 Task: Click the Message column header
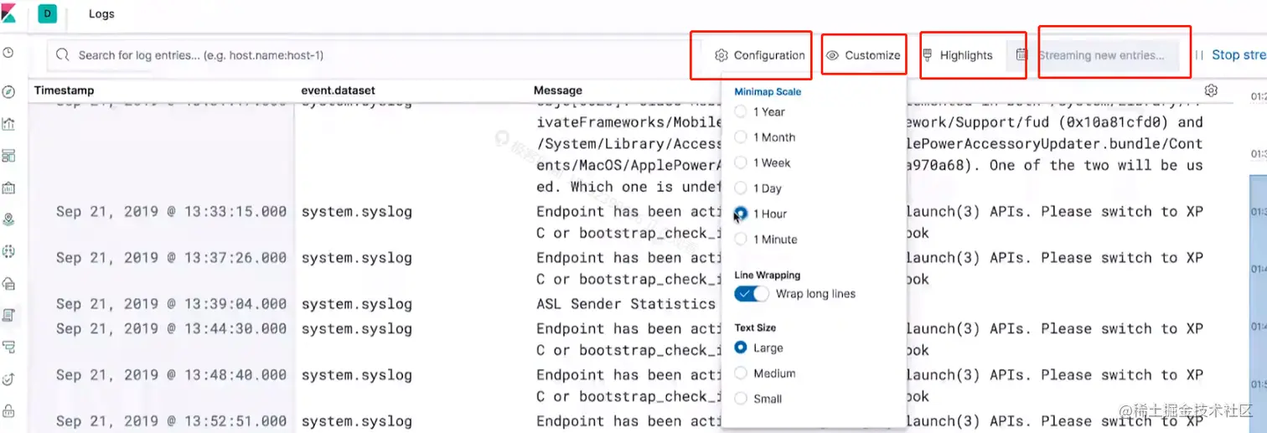558,90
